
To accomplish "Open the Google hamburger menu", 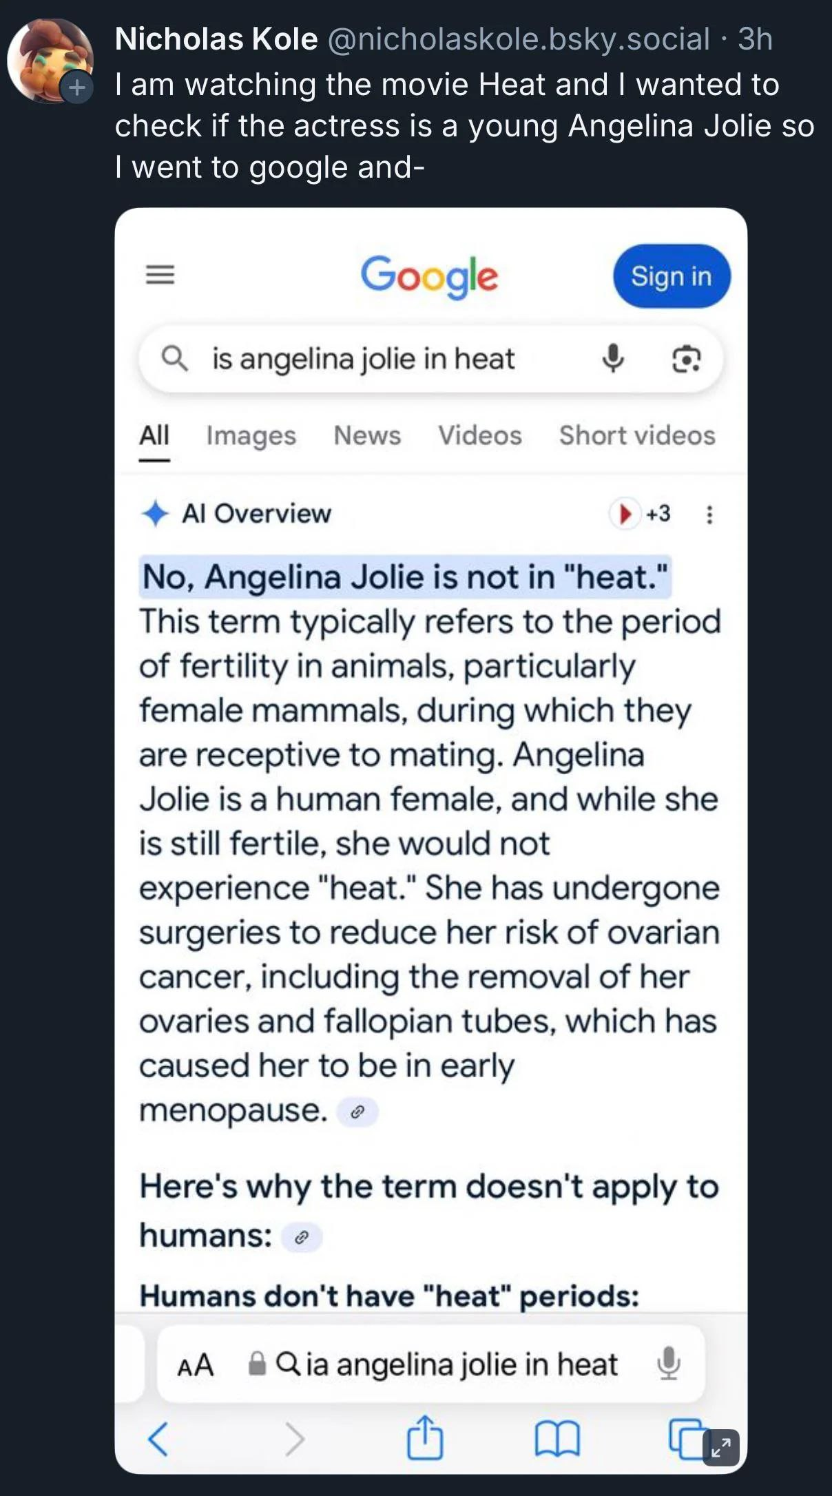I will click(160, 275).
